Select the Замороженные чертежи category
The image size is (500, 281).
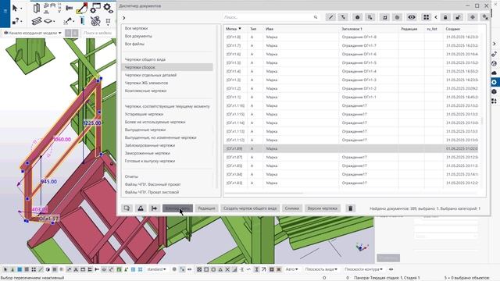tap(148, 153)
